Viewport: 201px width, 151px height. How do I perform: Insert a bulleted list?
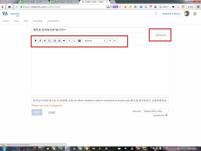point(55,41)
